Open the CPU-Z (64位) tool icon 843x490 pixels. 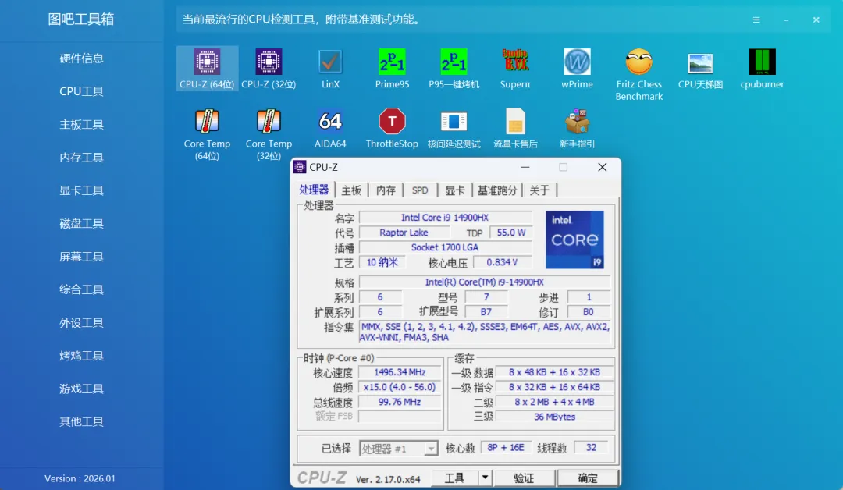(207, 68)
